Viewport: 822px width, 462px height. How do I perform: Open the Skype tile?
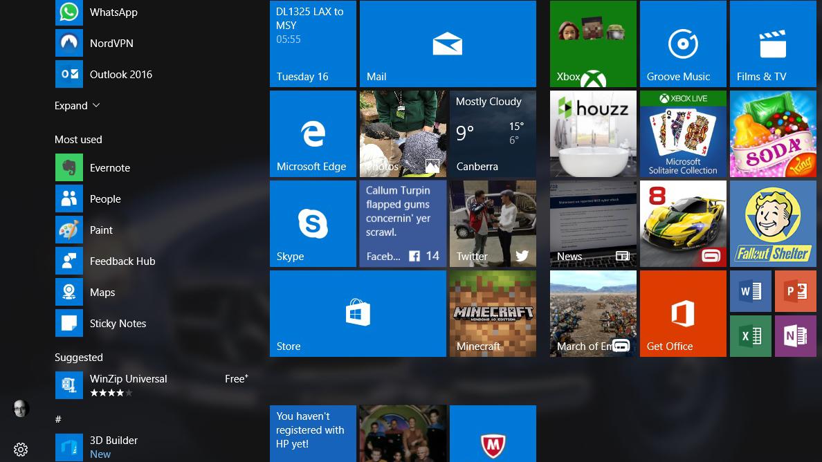313,223
